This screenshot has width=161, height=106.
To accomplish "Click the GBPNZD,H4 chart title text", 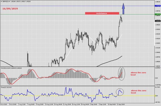I will (x=7, y=1).
